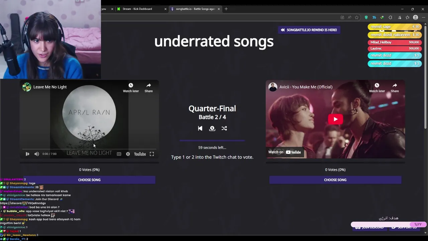This screenshot has height=241, width=428.
Task: Open settings gear in left YouTube player
Action: tap(128, 154)
